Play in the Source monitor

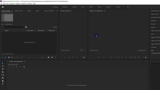[x=73, y=57]
